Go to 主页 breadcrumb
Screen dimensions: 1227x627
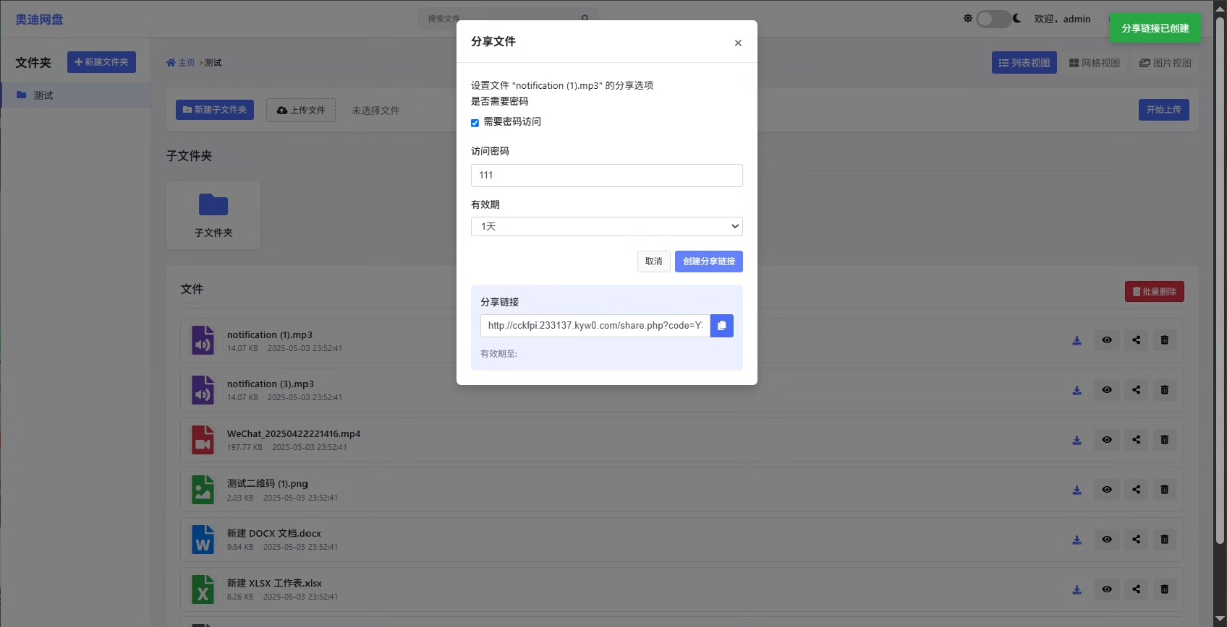[x=181, y=63]
